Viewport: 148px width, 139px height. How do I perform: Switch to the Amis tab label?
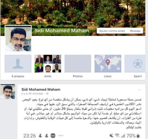(x=48, y=76)
